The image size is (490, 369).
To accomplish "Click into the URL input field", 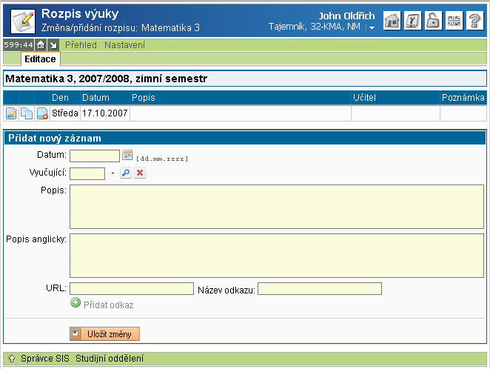I will pos(131,289).
